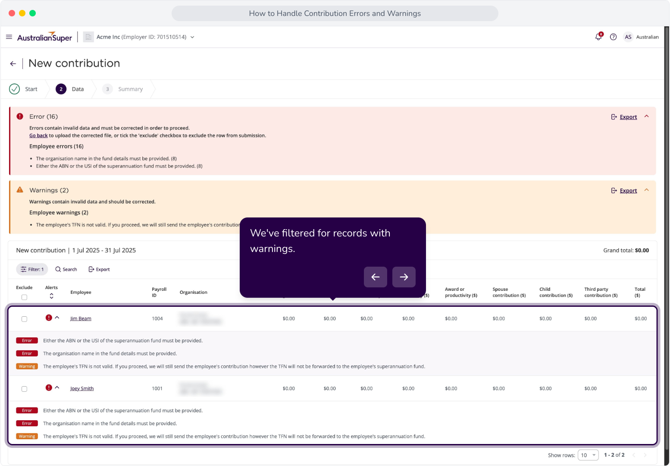Open the Show rows dropdown

588,455
